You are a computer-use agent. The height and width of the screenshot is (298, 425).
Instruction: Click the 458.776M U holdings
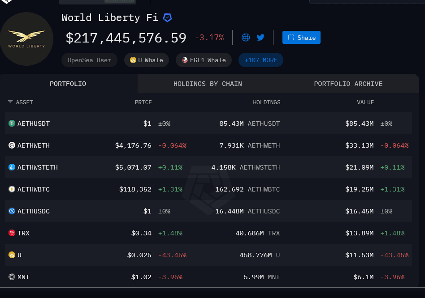point(260,255)
